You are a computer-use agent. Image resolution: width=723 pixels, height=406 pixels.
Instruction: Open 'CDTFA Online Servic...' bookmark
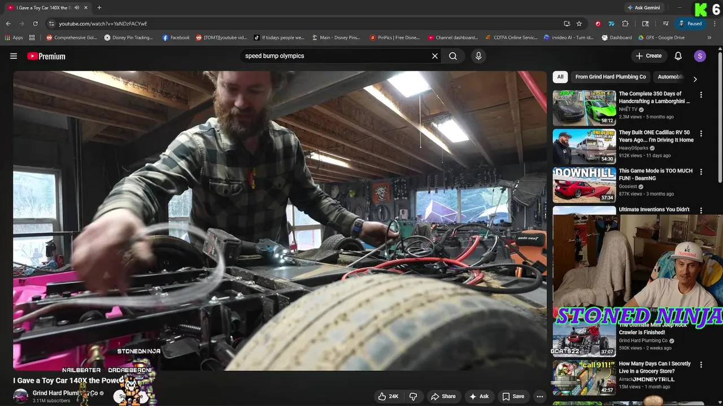(511, 38)
